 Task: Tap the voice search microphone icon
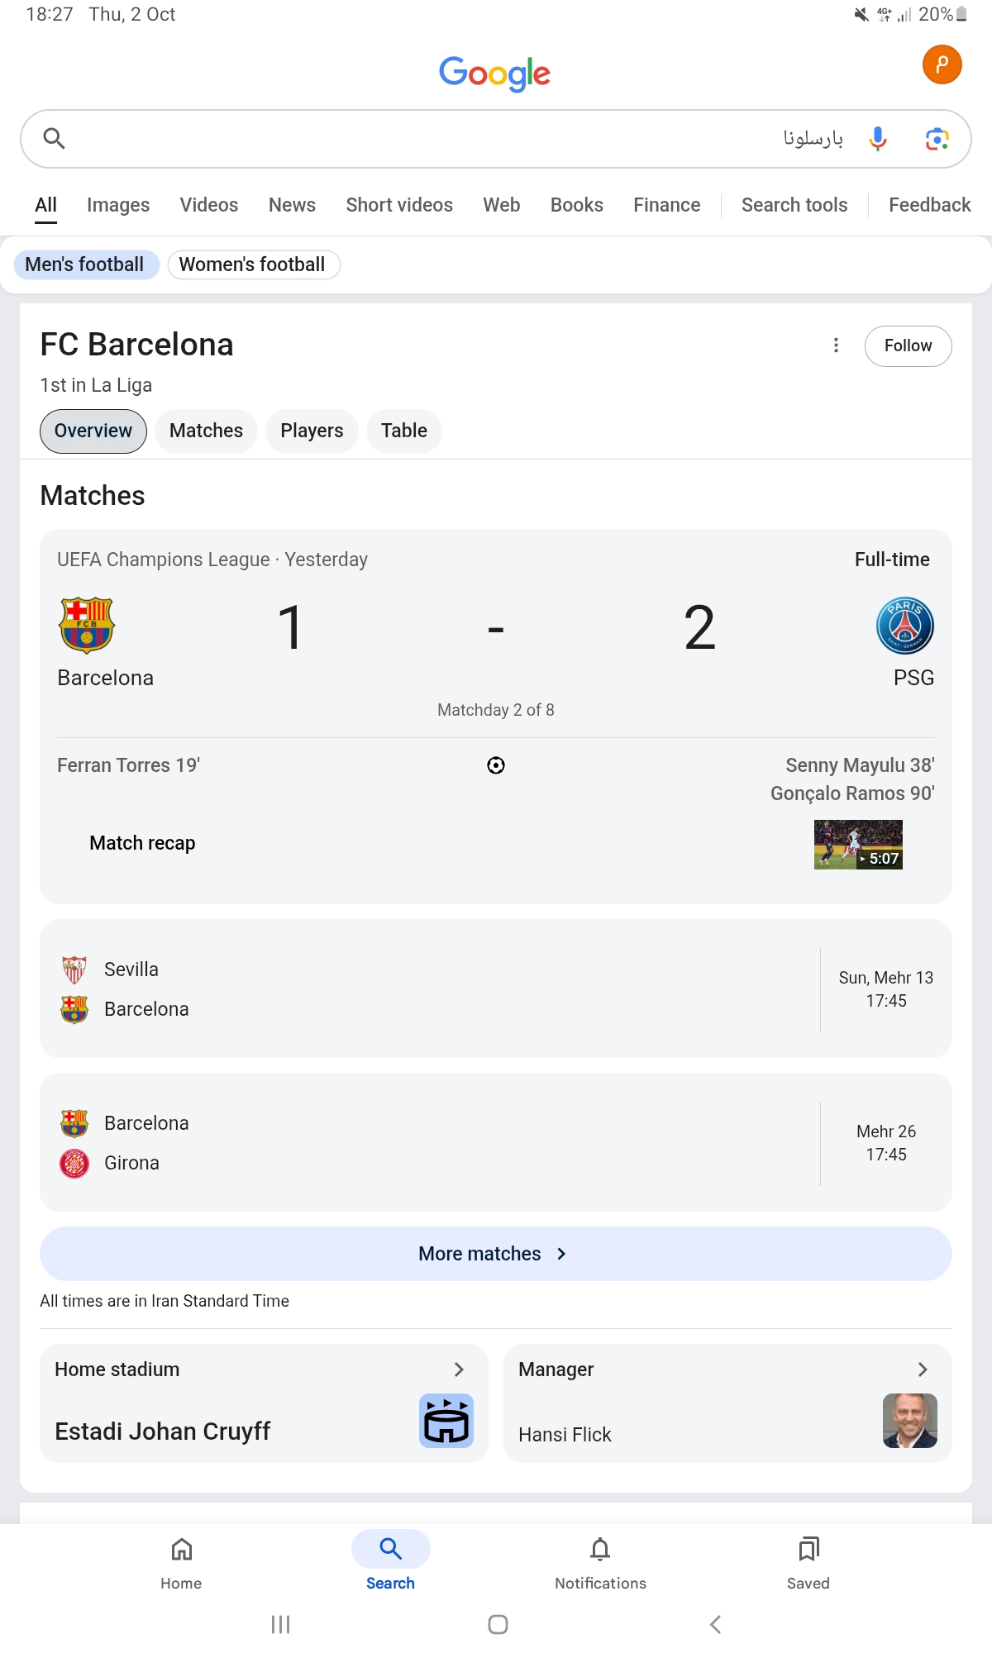point(878,138)
